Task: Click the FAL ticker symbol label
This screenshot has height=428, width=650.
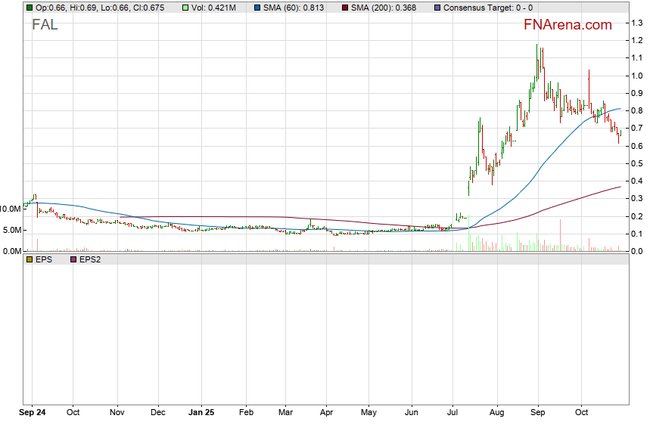Action: pyautogui.click(x=44, y=24)
